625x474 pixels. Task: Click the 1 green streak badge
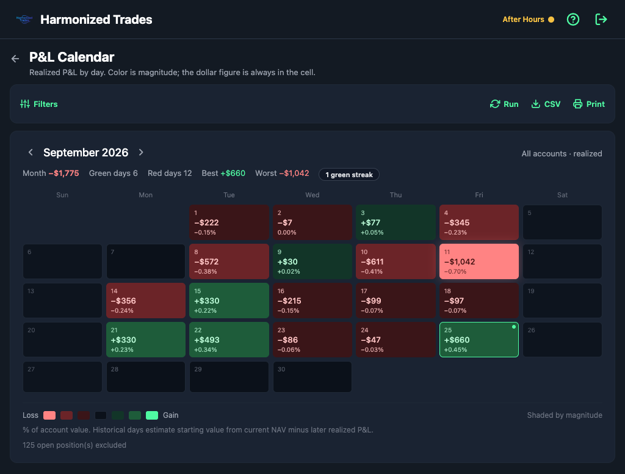pos(349,174)
